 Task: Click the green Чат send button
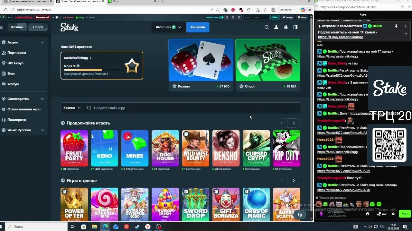405,214
